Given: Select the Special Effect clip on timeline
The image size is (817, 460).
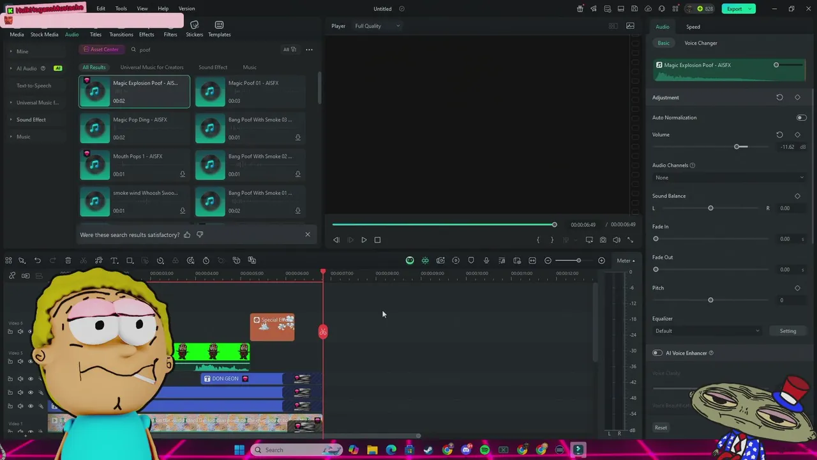Looking at the screenshot, I should coord(273,327).
